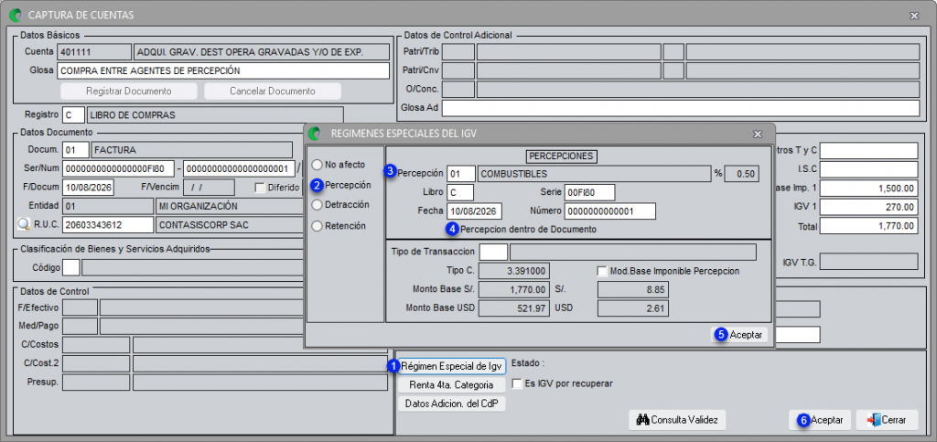The width and height of the screenshot is (937, 442).
Task: Click the R.U.C. field 20603343612
Action: click(108, 224)
